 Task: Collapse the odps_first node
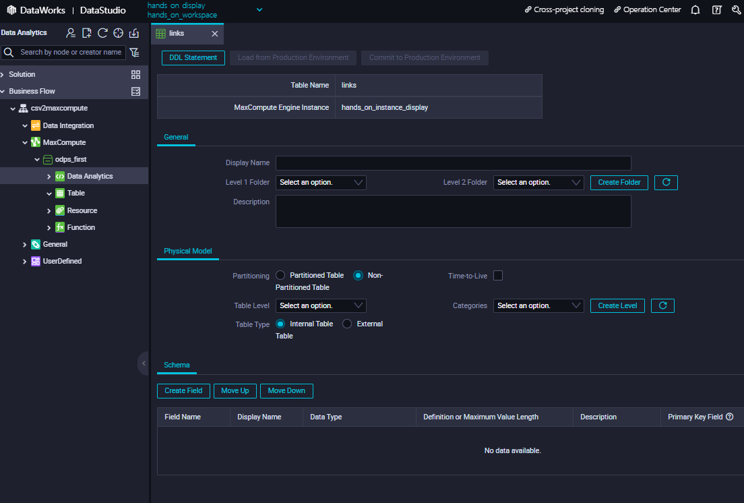(37, 159)
